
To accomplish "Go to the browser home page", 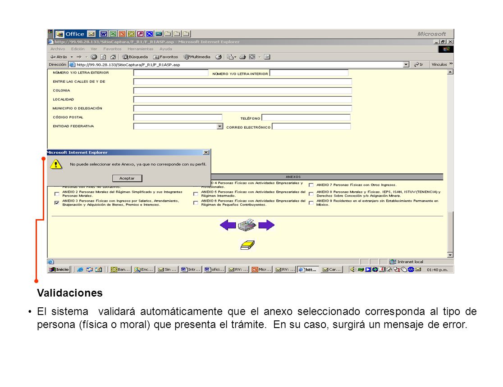I will click(113, 57).
